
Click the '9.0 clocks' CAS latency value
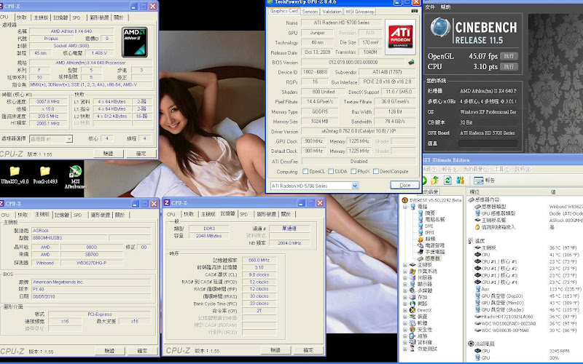click(259, 274)
